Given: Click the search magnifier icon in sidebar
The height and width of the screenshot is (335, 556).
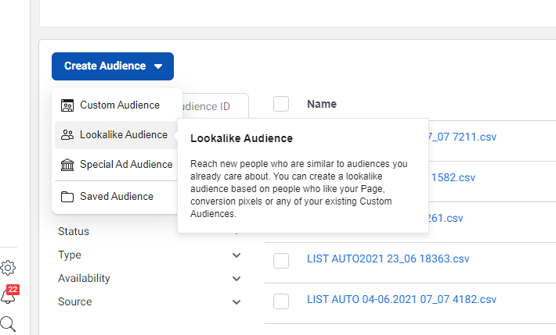Looking at the screenshot, I should coord(8,323).
